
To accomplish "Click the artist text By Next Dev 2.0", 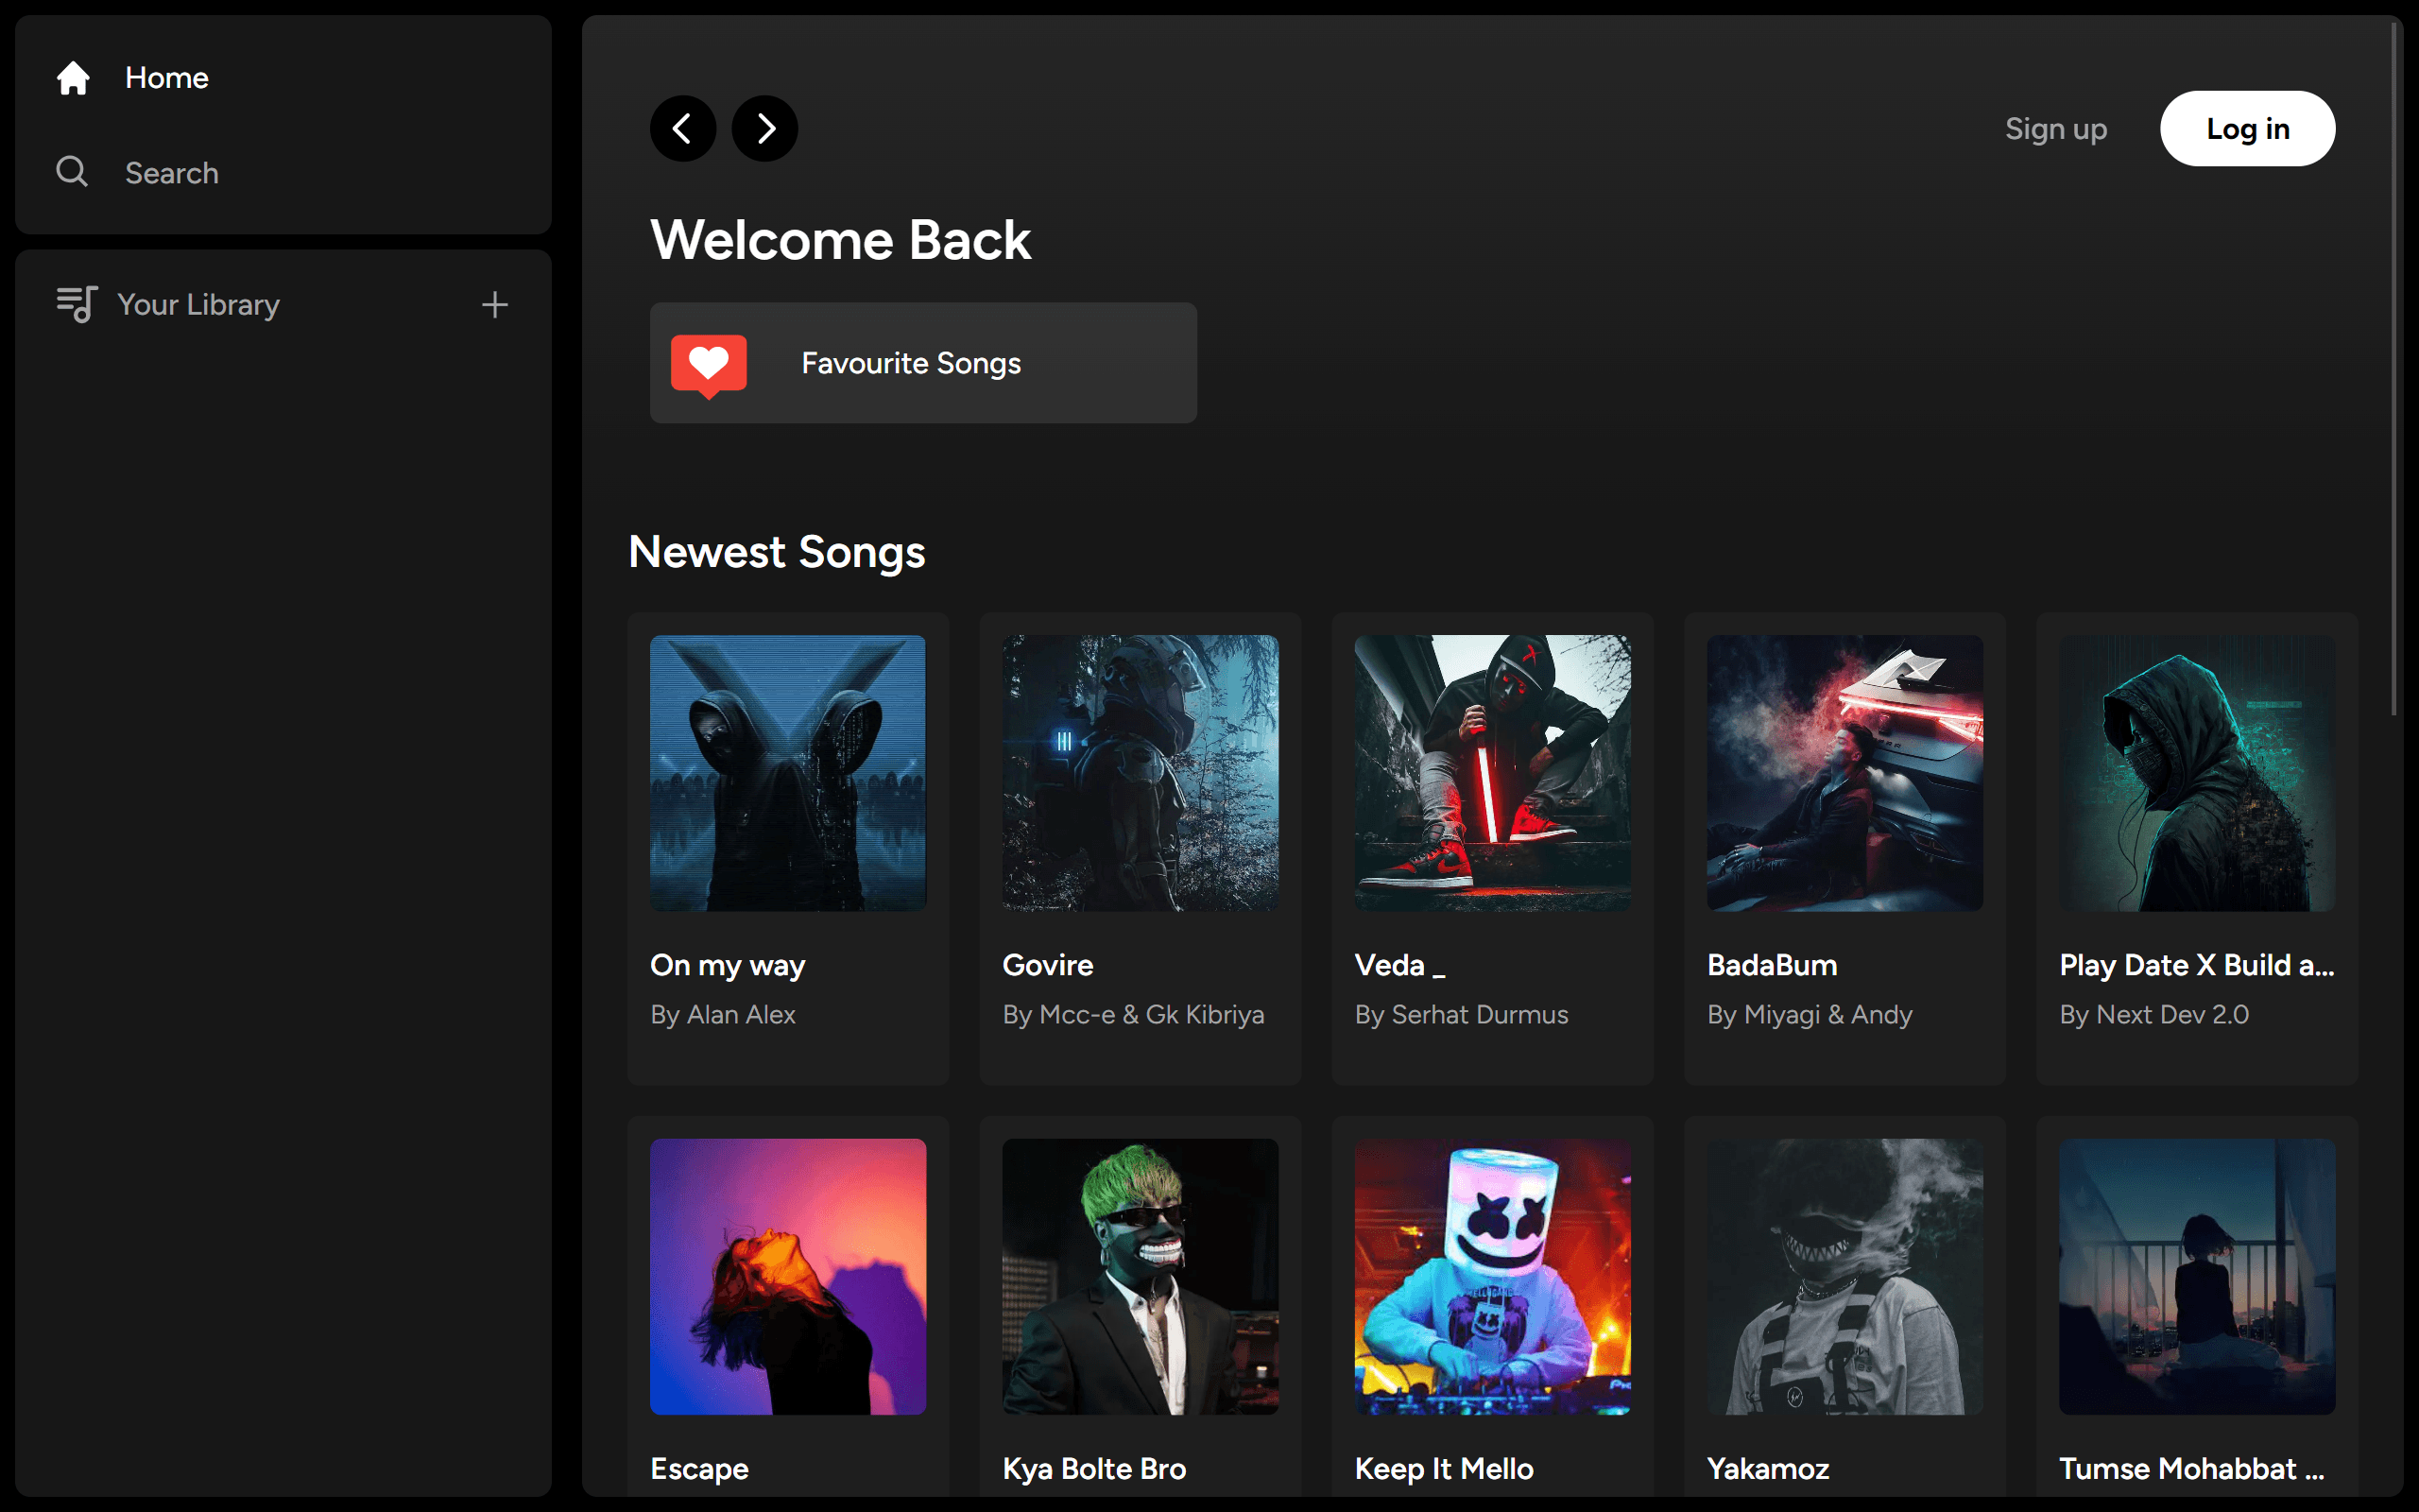I will 2154,1015.
